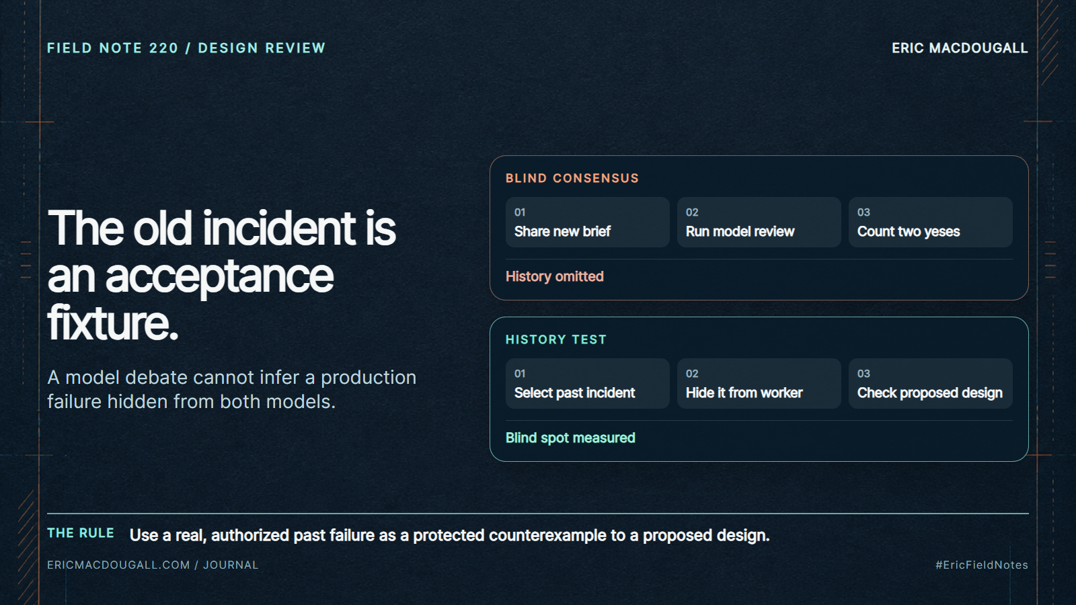This screenshot has width=1076, height=605.
Task: Click the subtitle about model debate
Action: tap(232, 389)
